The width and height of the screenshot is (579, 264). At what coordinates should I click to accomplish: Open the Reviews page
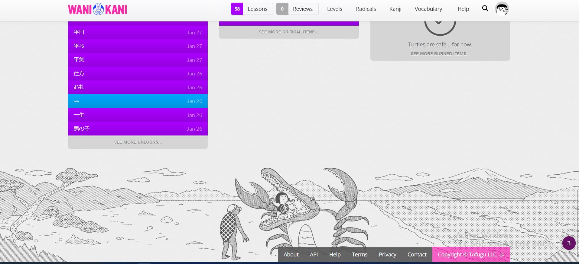[303, 9]
